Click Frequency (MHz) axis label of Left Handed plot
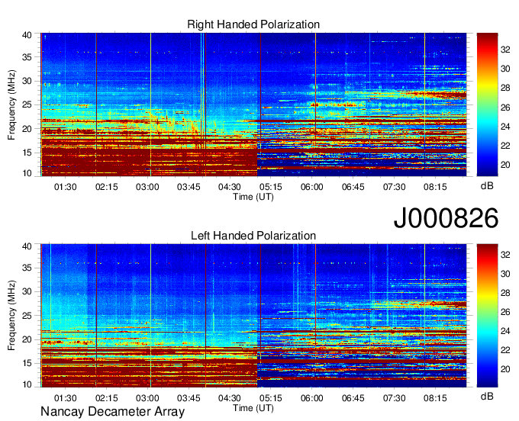This screenshot has height=421, width=519. coord(11,316)
